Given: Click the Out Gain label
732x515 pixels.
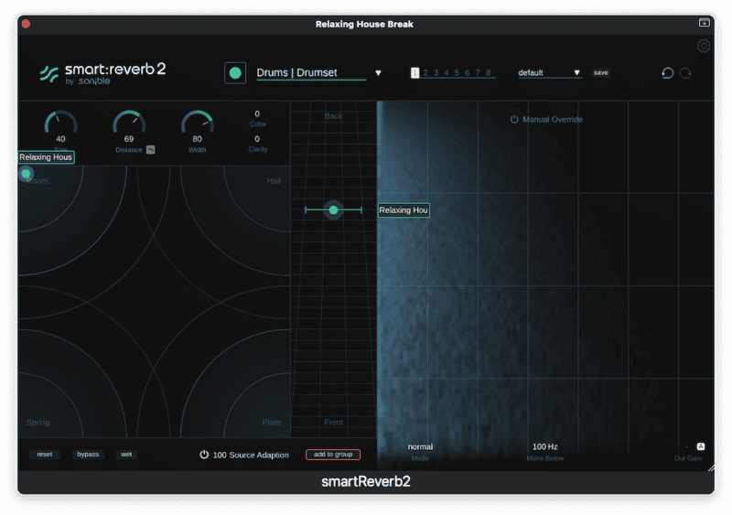Looking at the screenshot, I should 688,458.
